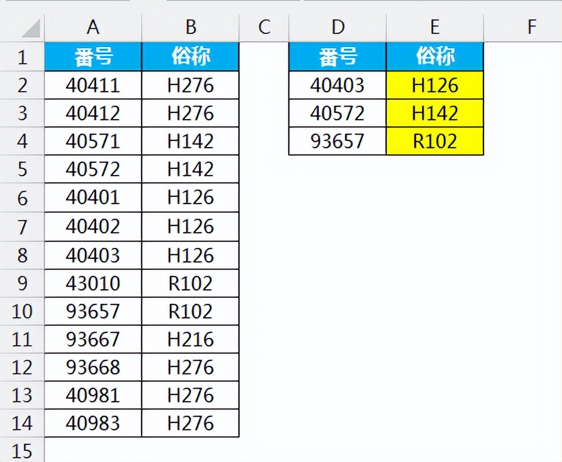562x462 pixels.
Task: Click the 俗称 header cell in column B
Action: tap(190, 57)
